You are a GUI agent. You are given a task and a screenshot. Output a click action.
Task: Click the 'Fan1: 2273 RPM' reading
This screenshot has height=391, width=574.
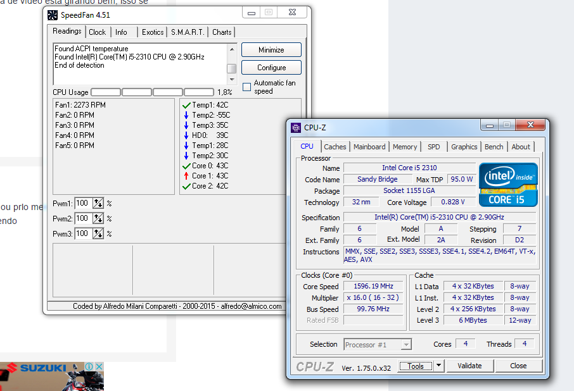(x=80, y=105)
